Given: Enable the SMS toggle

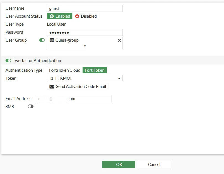Looking at the screenshot, I should (31, 106).
